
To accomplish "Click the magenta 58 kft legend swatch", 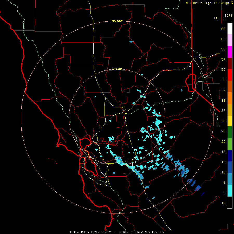I will click(x=230, y=52).
